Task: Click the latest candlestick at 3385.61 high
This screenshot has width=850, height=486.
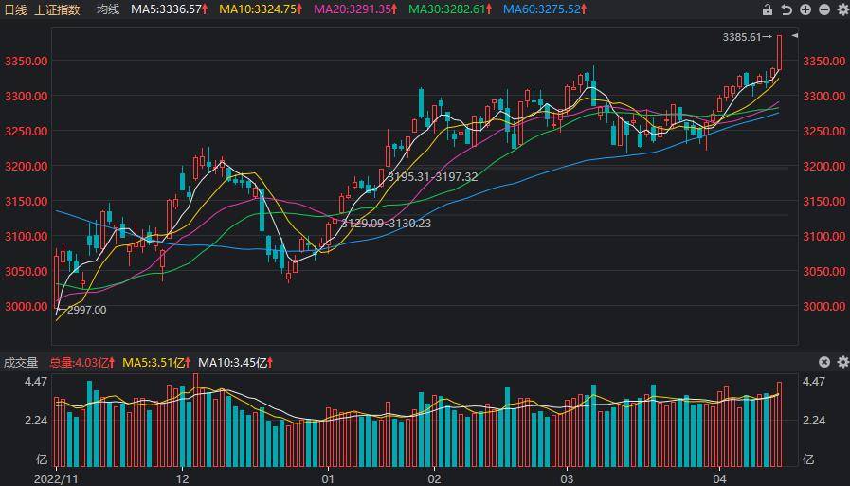Action: click(780, 52)
